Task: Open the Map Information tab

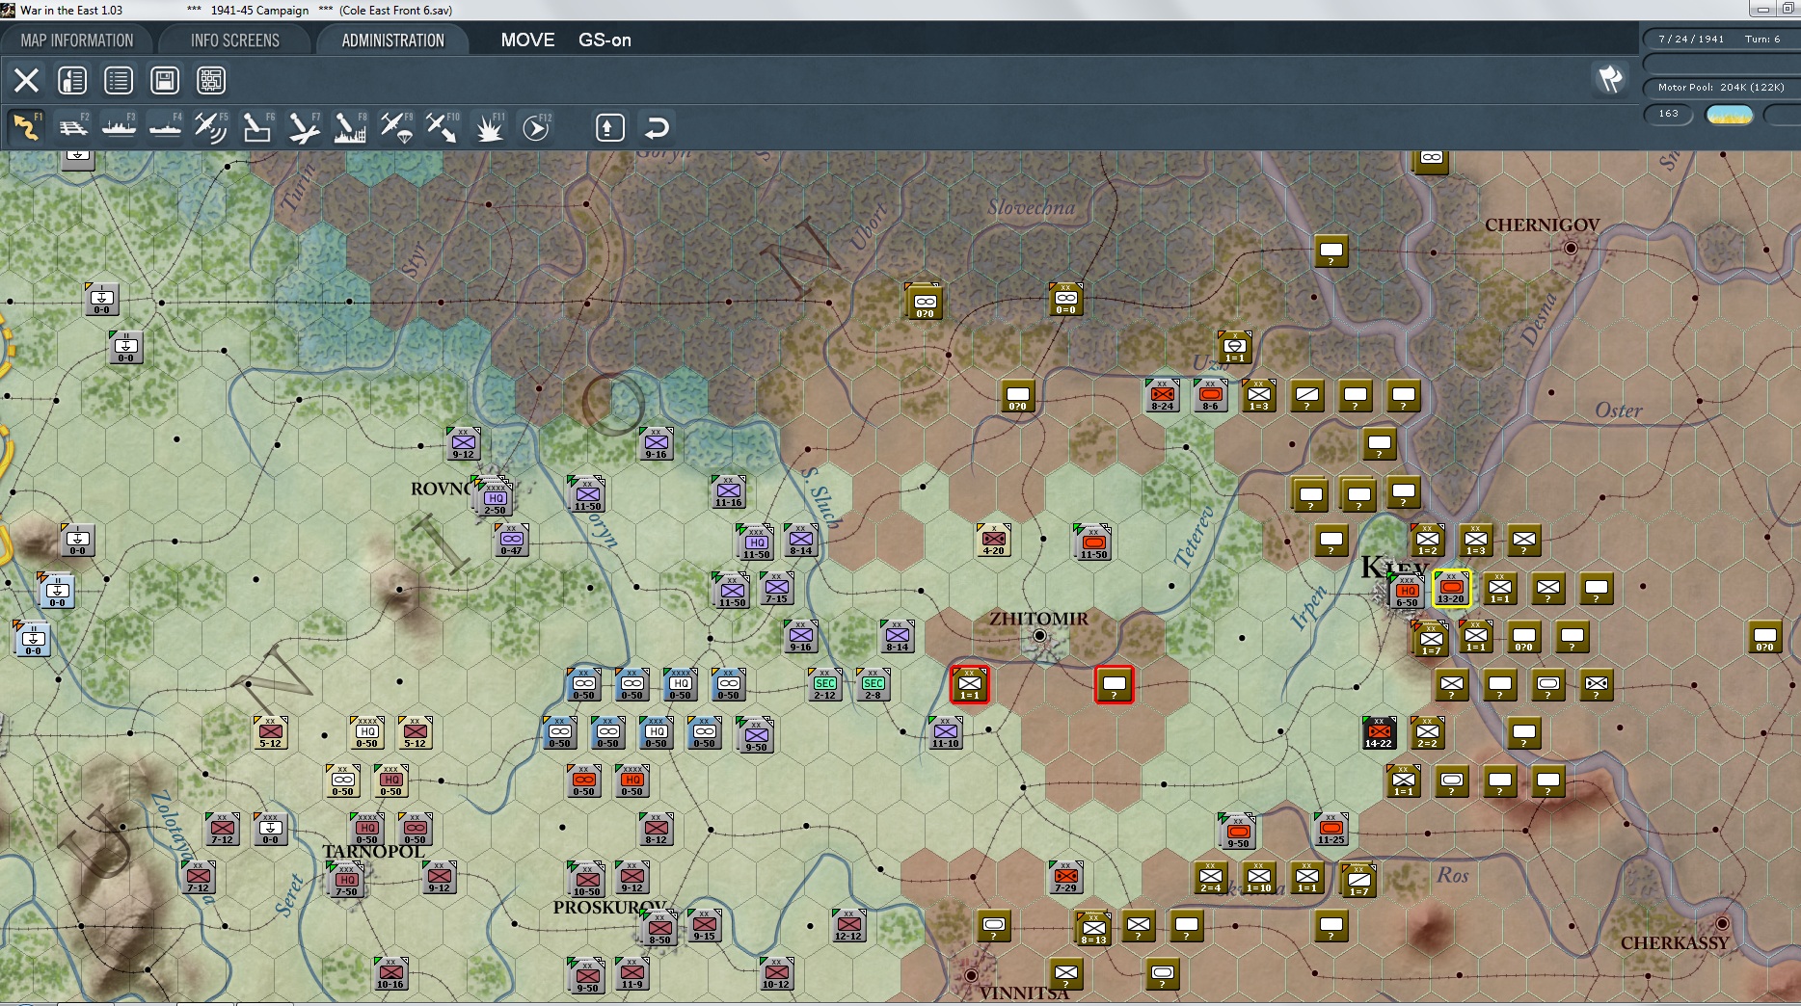Action: click(77, 40)
